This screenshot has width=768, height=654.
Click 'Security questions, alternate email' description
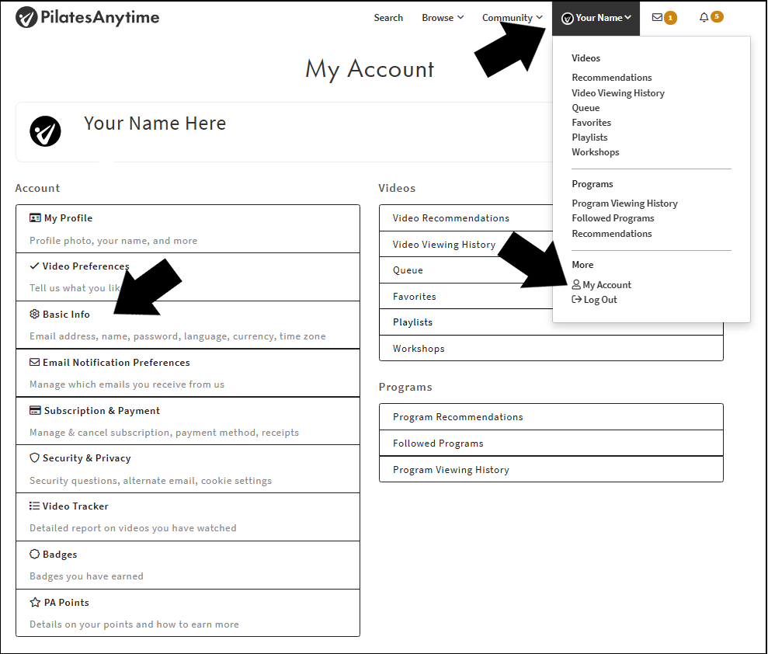(x=151, y=481)
